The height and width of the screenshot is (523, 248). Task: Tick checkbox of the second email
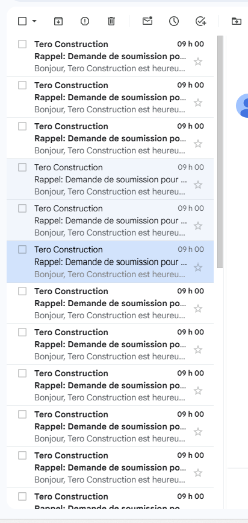22,85
